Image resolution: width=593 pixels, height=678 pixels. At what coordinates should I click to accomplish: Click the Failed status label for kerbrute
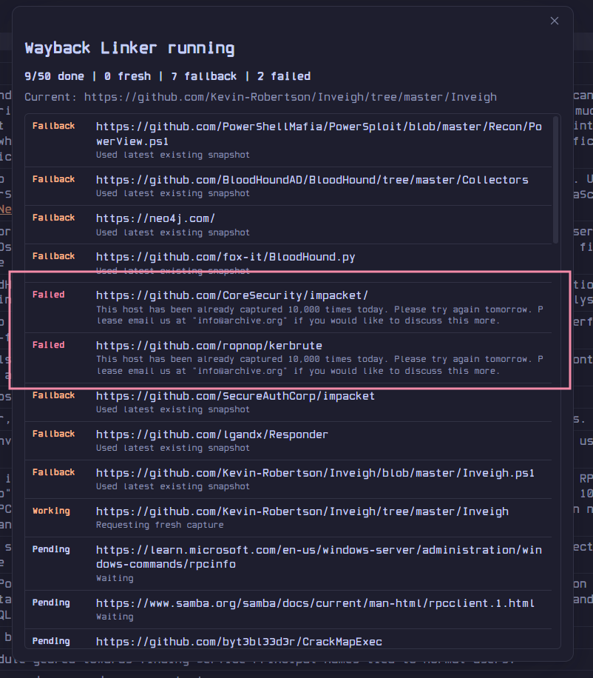48,345
